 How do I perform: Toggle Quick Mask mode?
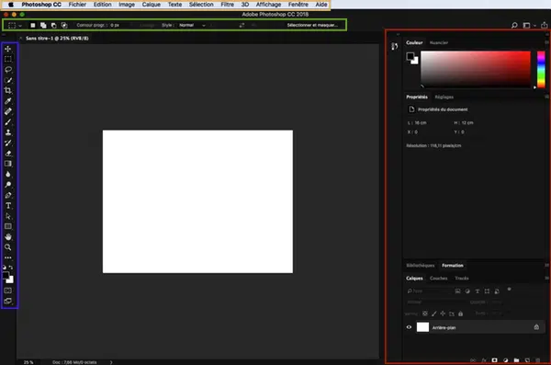click(x=7, y=291)
